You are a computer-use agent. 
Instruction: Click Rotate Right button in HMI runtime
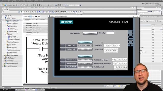click(x=71, y=67)
